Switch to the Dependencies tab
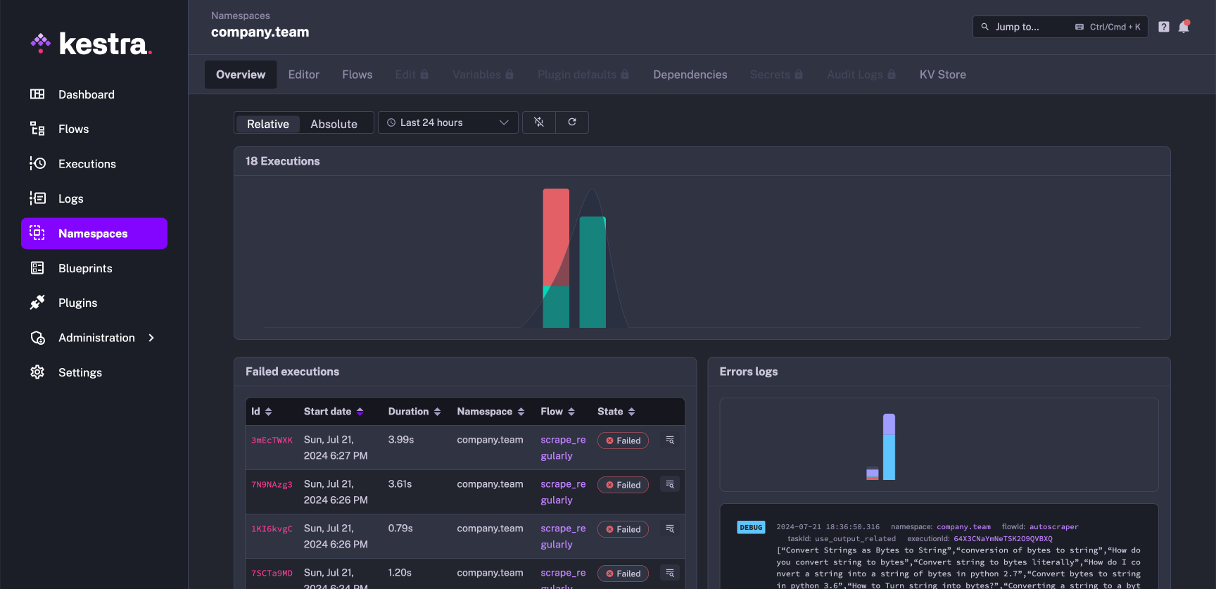The width and height of the screenshot is (1216, 589). tap(690, 75)
